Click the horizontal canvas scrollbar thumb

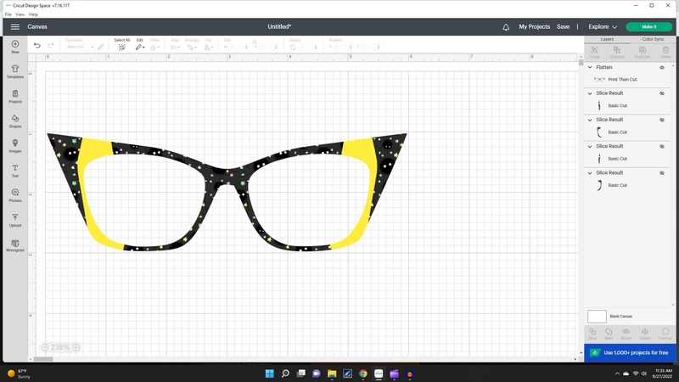43,359
